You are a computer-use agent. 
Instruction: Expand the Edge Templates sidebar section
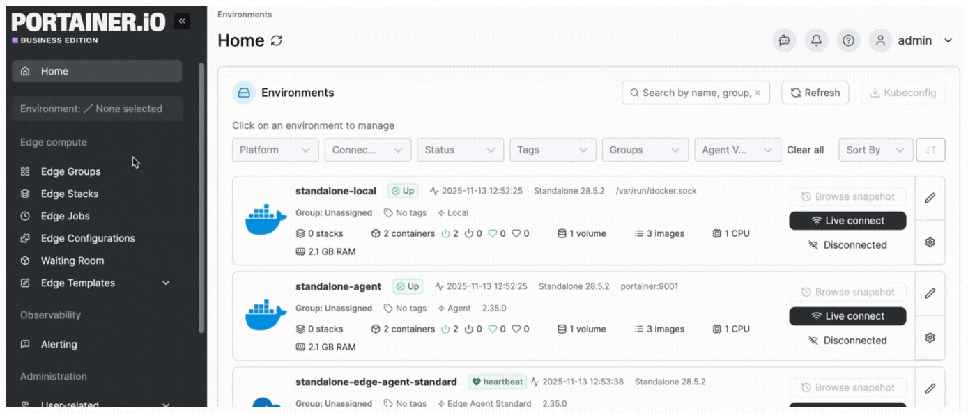click(x=166, y=283)
